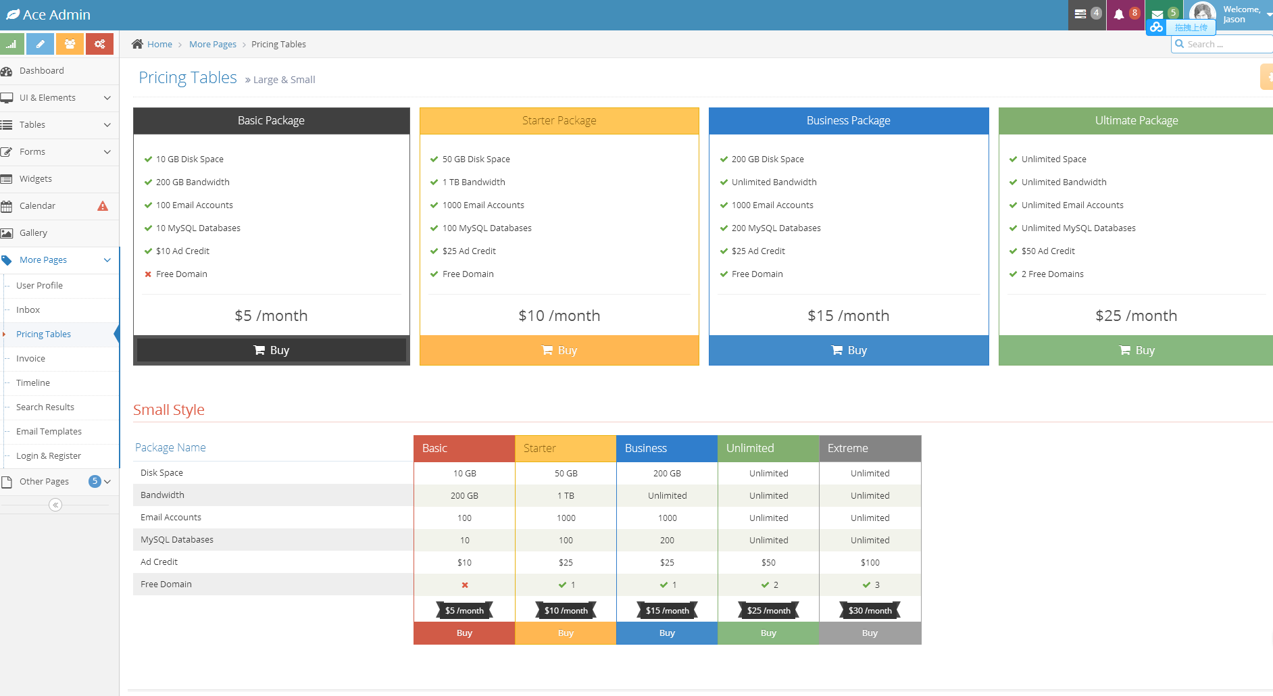
Task: Buy the Basic Package for $5
Action: click(x=272, y=350)
